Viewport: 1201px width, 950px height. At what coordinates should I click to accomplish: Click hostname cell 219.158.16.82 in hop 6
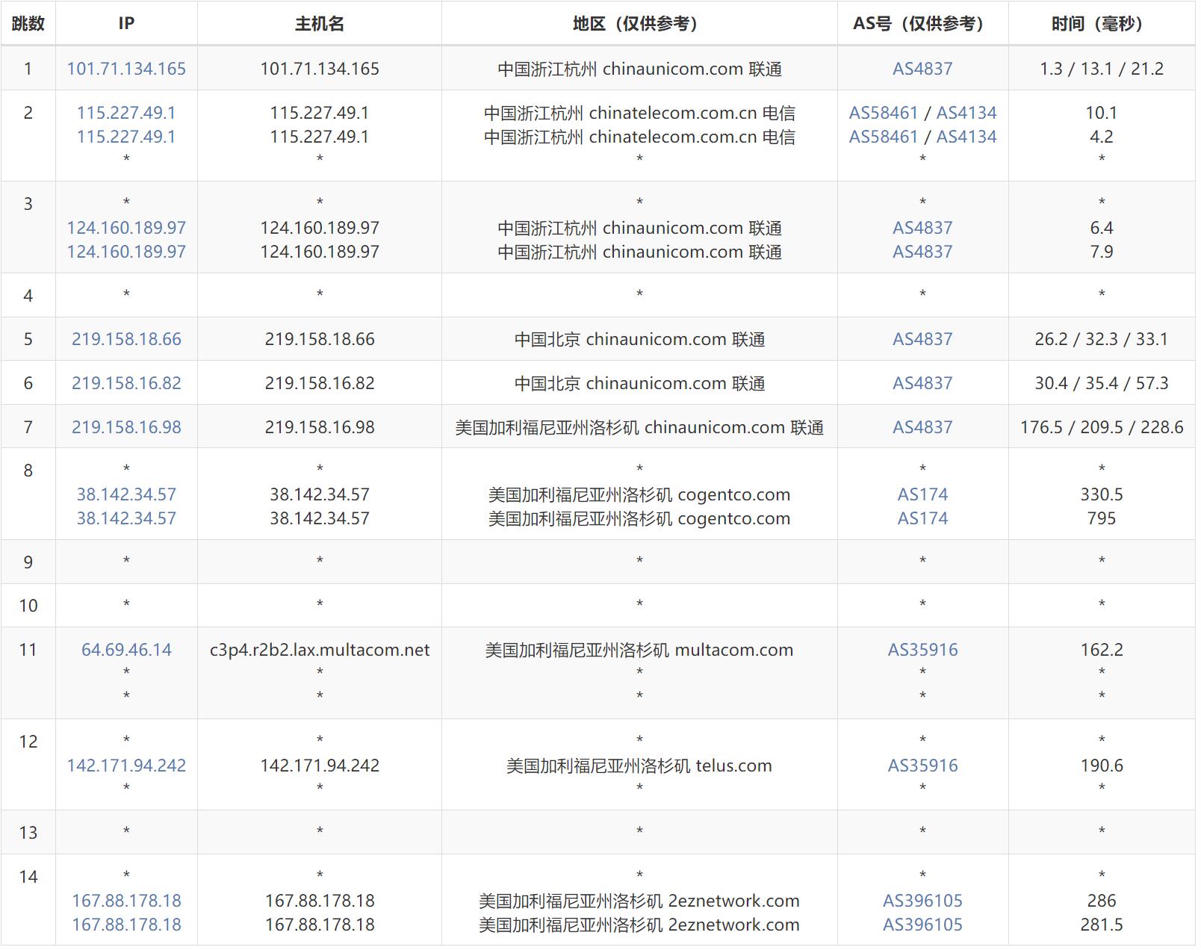[x=320, y=383]
